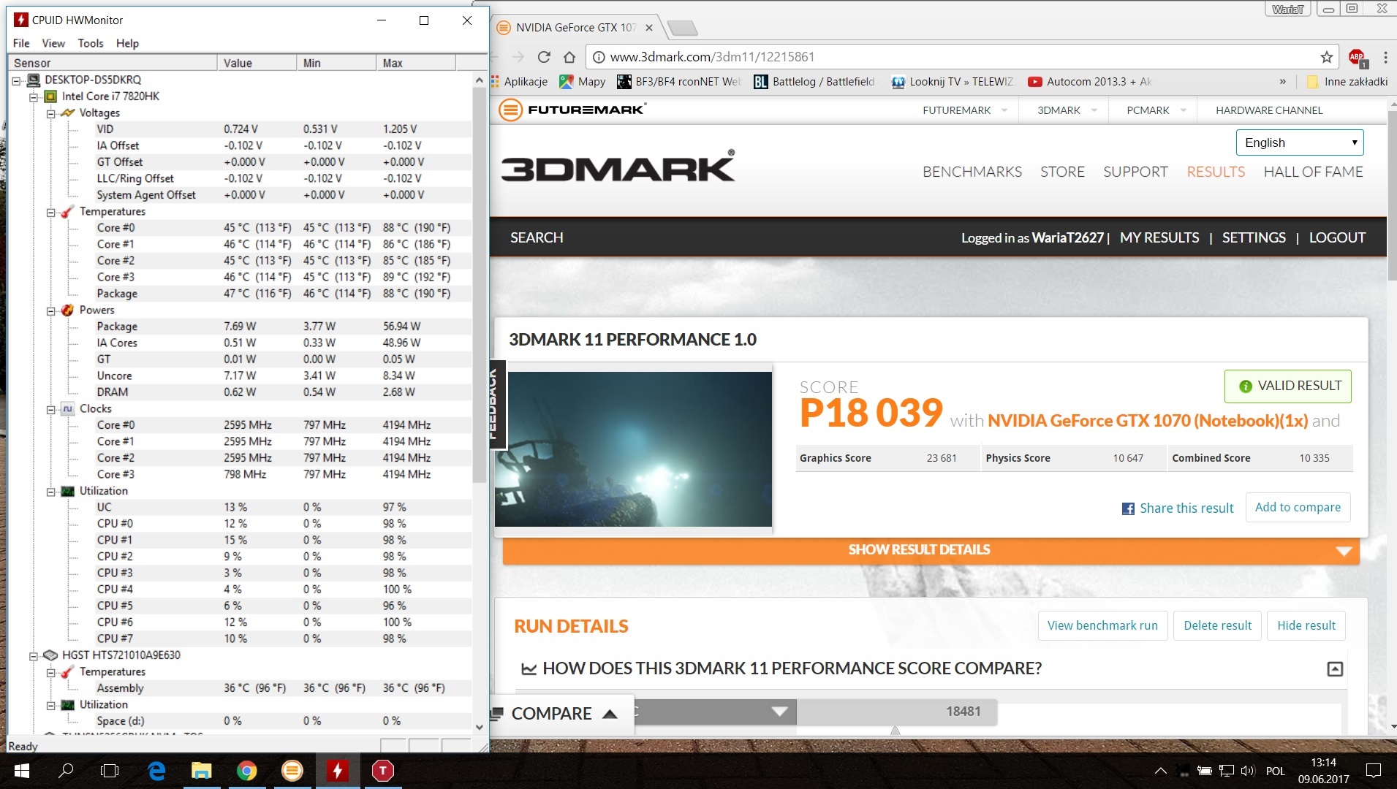Image resolution: width=1397 pixels, height=789 pixels.
Task: Show hidden system tray icons
Action: click(x=1160, y=771)
